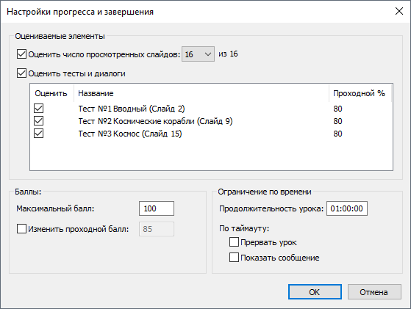411x309 pixels.
Task: Enable 'Изменить проходной балл' checkbox
Action: point(21,229)
